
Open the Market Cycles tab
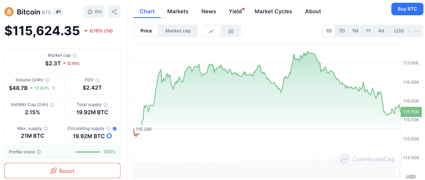(x=273, y=11)
